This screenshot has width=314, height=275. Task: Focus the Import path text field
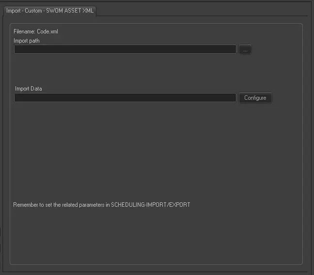(x=125, y=49)
